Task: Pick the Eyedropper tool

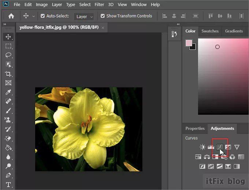Action: [x=8, y=92]
